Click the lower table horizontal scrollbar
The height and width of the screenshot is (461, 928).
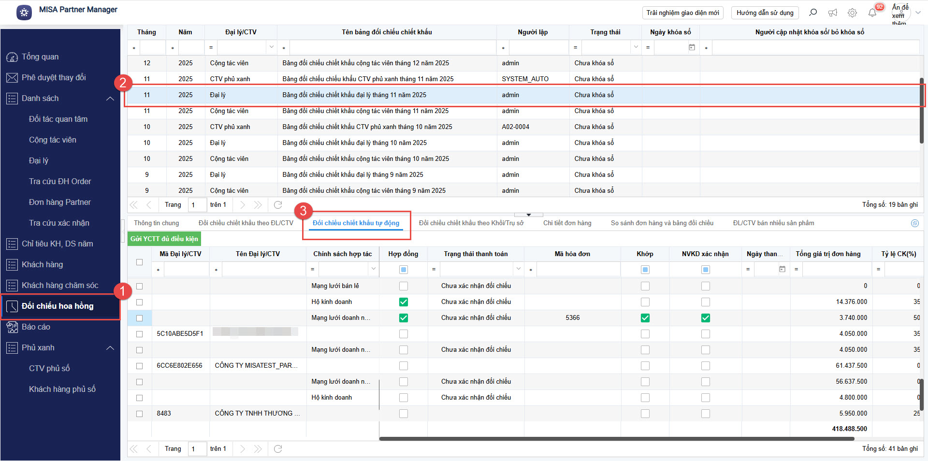(x=616, y=439)
